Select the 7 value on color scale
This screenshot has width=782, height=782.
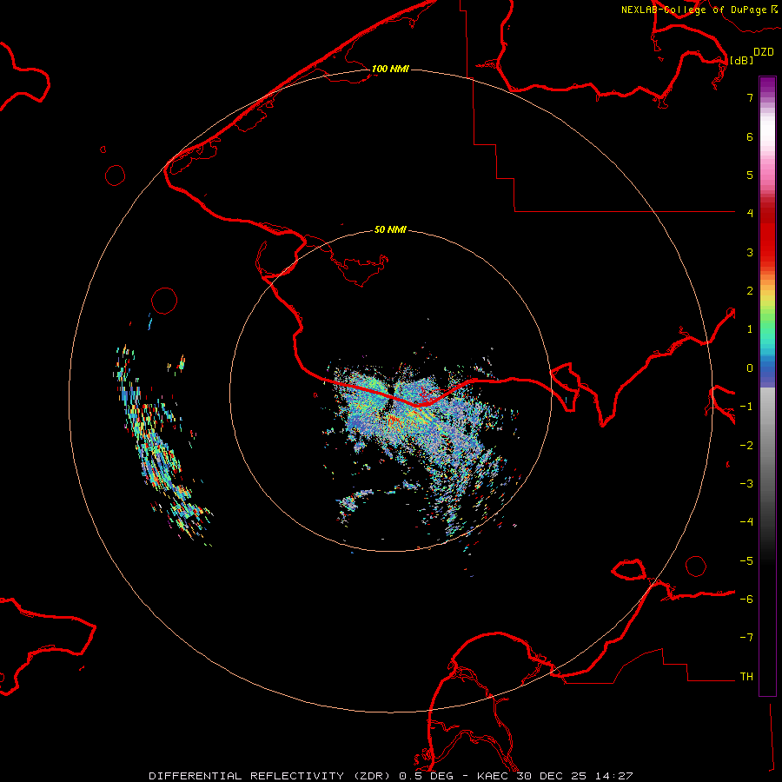(x=750, y=97)
